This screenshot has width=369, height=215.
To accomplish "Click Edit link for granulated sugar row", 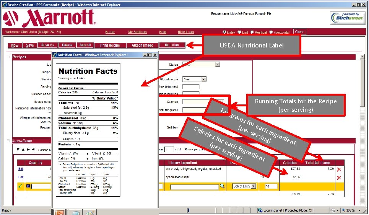I will click(x=21, y=177).
